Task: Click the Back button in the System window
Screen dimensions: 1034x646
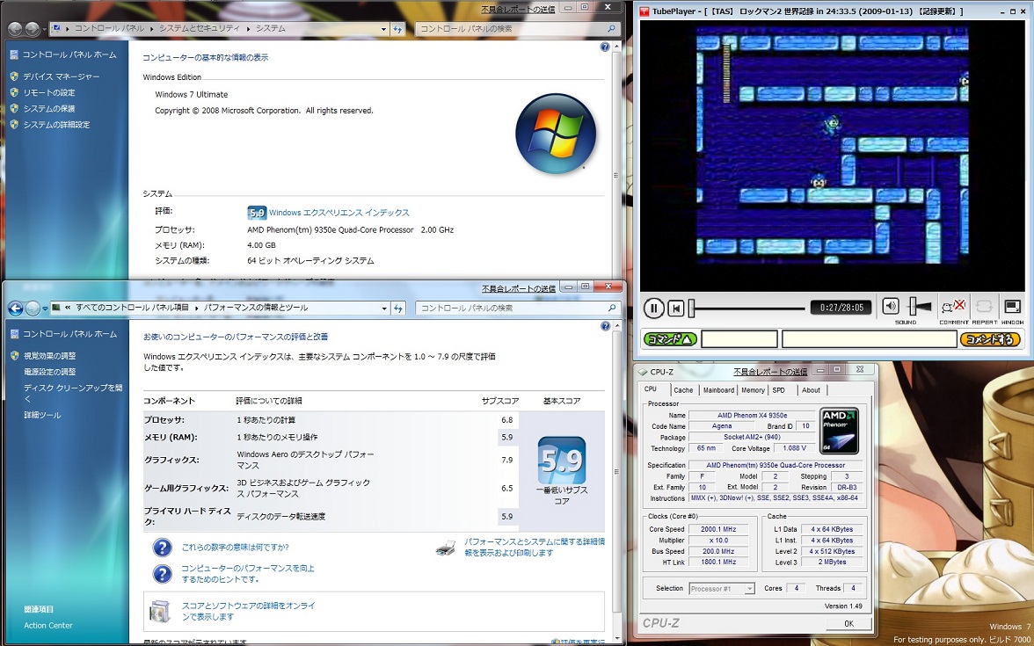Action: 15,29
